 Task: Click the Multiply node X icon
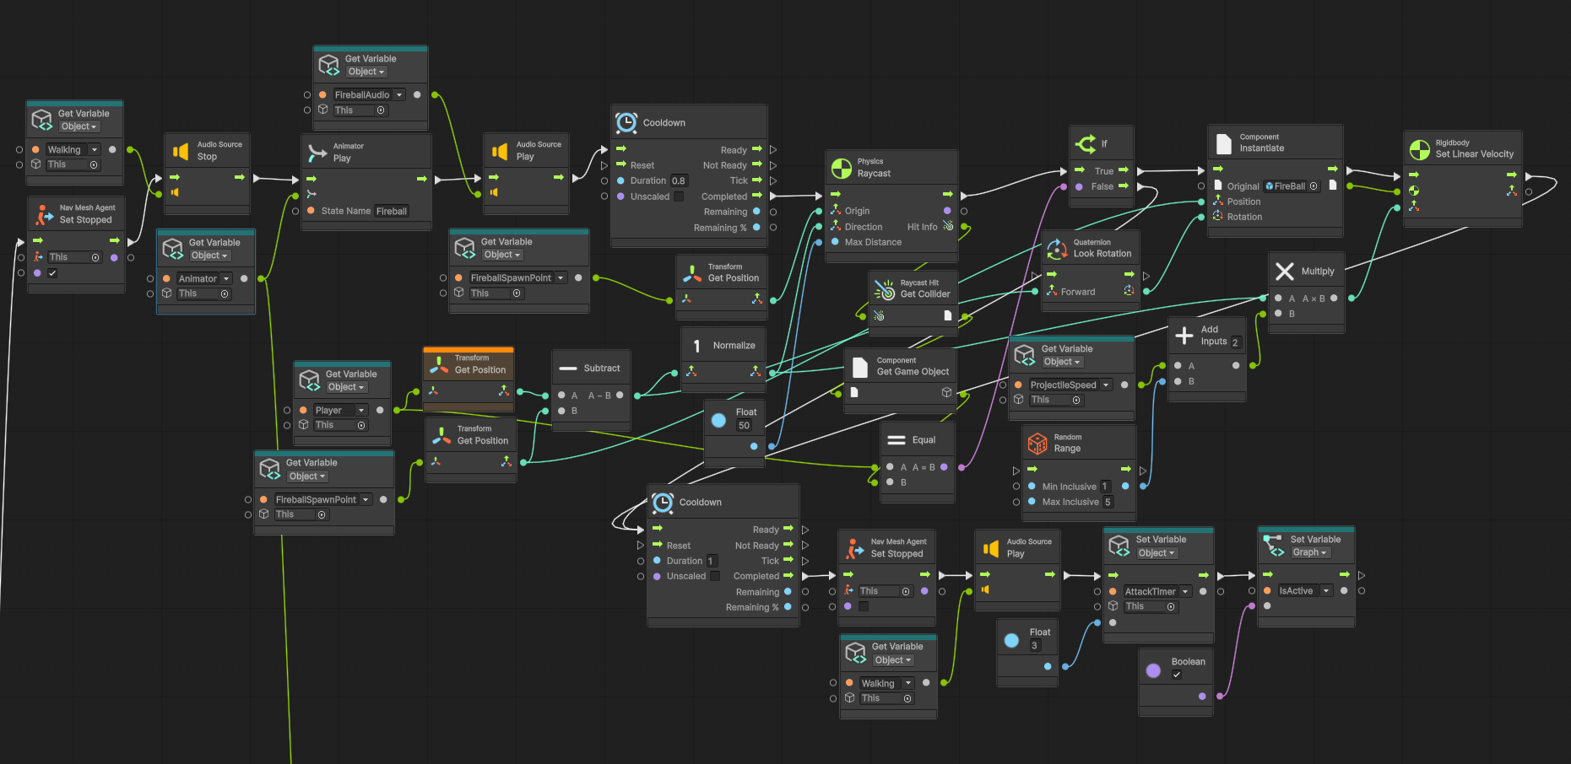[x=1285, y=272]
